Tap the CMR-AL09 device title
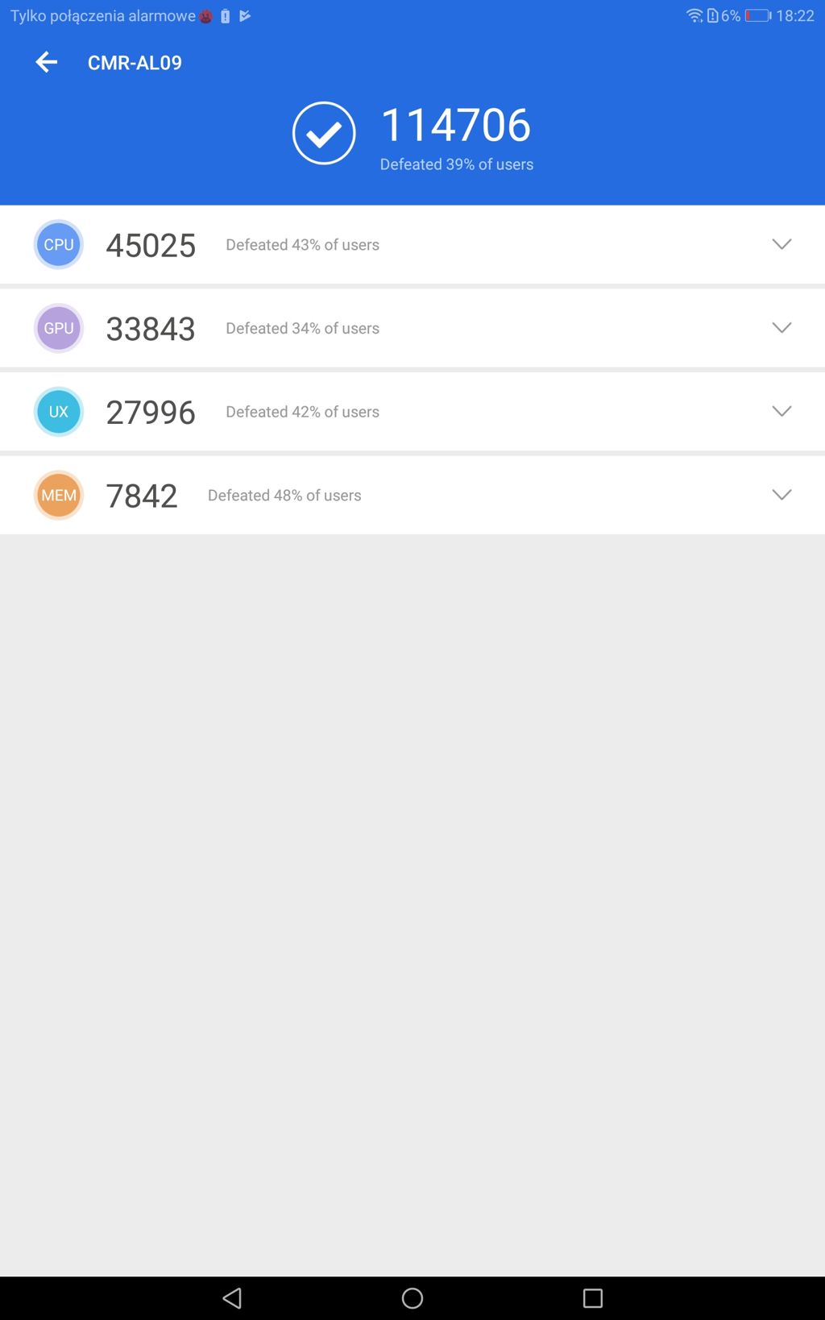The image size is (825, 1320). click(x=135, y=63)
